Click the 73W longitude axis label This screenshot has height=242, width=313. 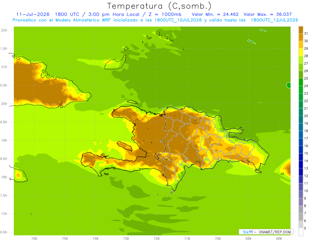click(x=126, y=238)
